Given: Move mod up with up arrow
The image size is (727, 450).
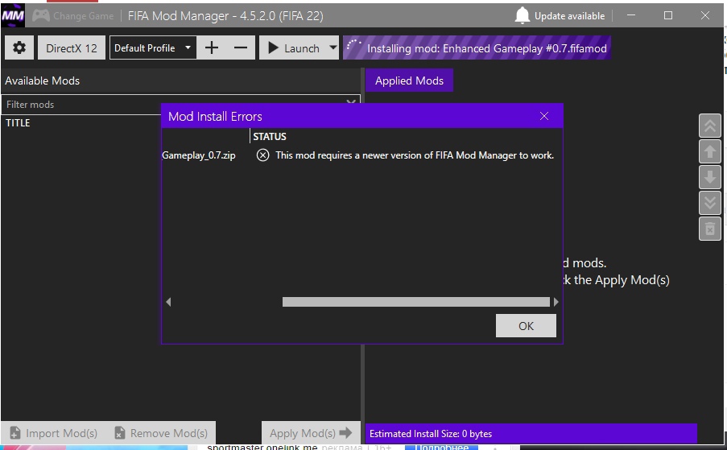Looking at the screenshot, I should [x=710, y=151].
